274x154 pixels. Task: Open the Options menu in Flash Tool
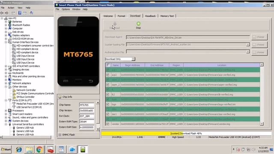click(x=66, y=9)
